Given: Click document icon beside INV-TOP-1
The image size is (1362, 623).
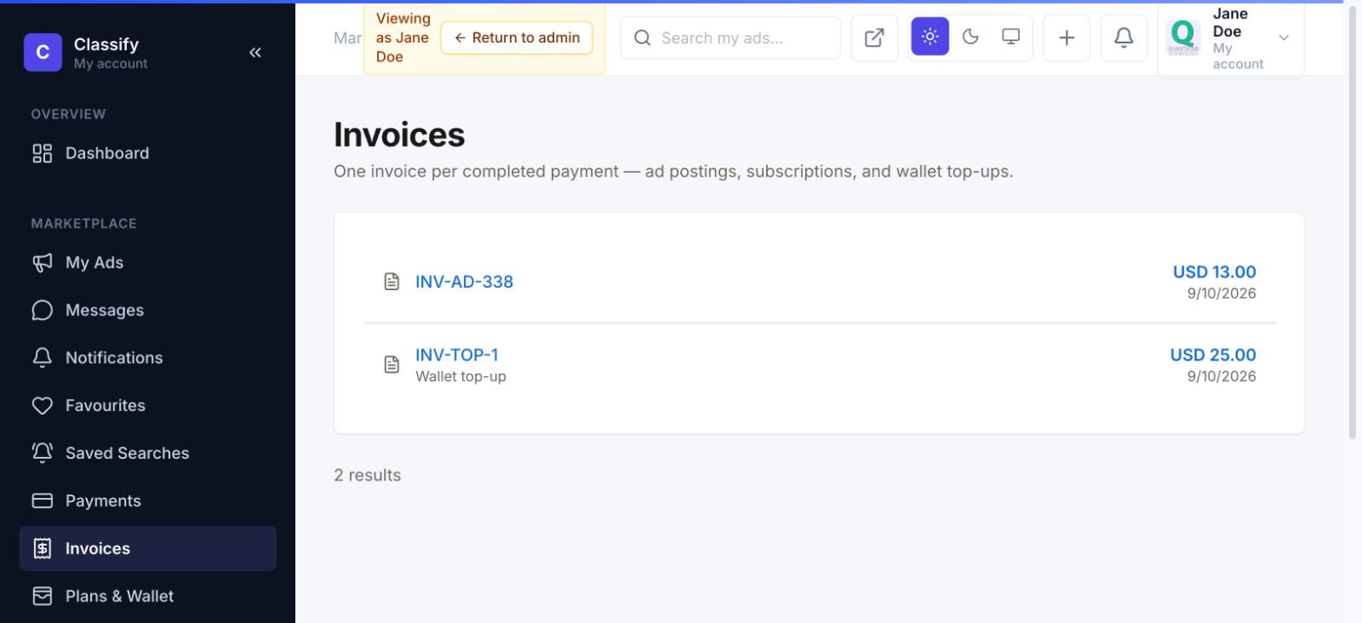Looking at the screenshot, I should pyautogui.click(x=392, y=364).
